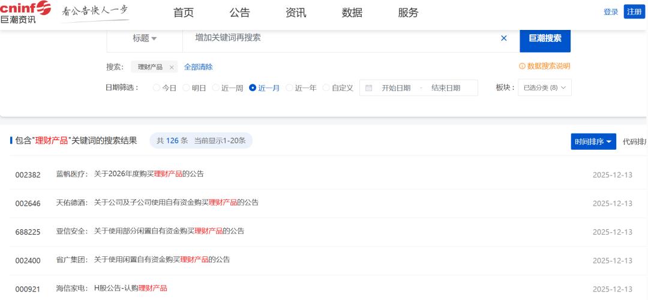Screen dimensions: 648x300
Task: Open the 标题 search type dropdown
Action: tap(145, 38)
